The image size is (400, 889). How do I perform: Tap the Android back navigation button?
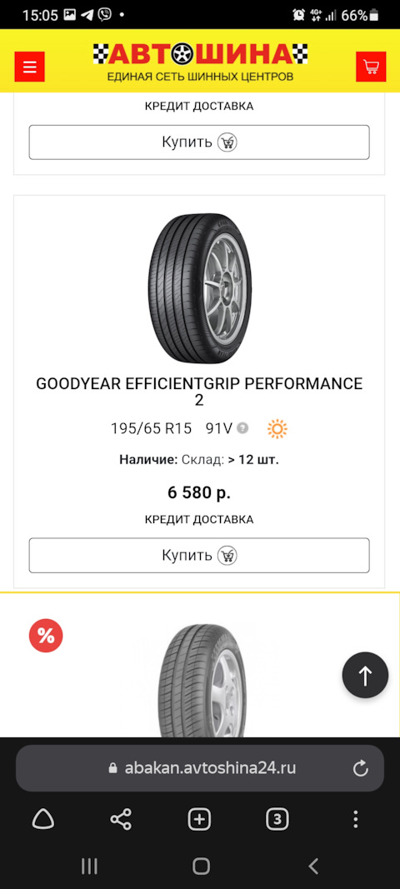pos(313,866)
